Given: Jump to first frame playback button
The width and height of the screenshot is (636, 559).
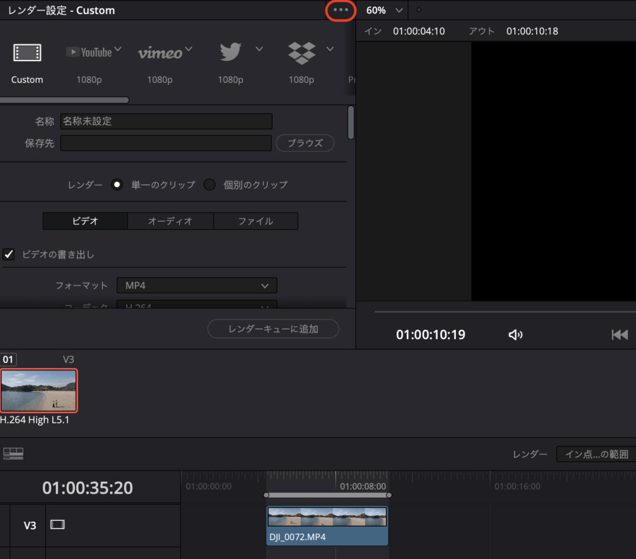Looking at the screenshot, I should 619,335.
